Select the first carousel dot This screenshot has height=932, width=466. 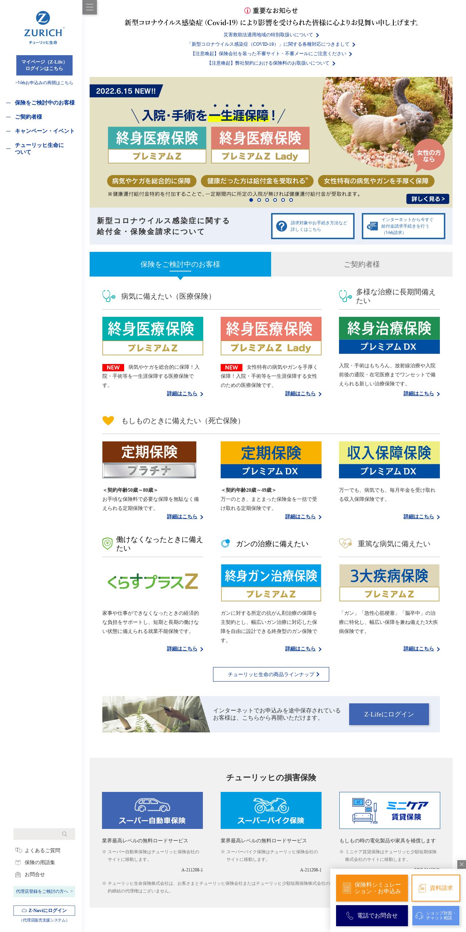[251, 200]
